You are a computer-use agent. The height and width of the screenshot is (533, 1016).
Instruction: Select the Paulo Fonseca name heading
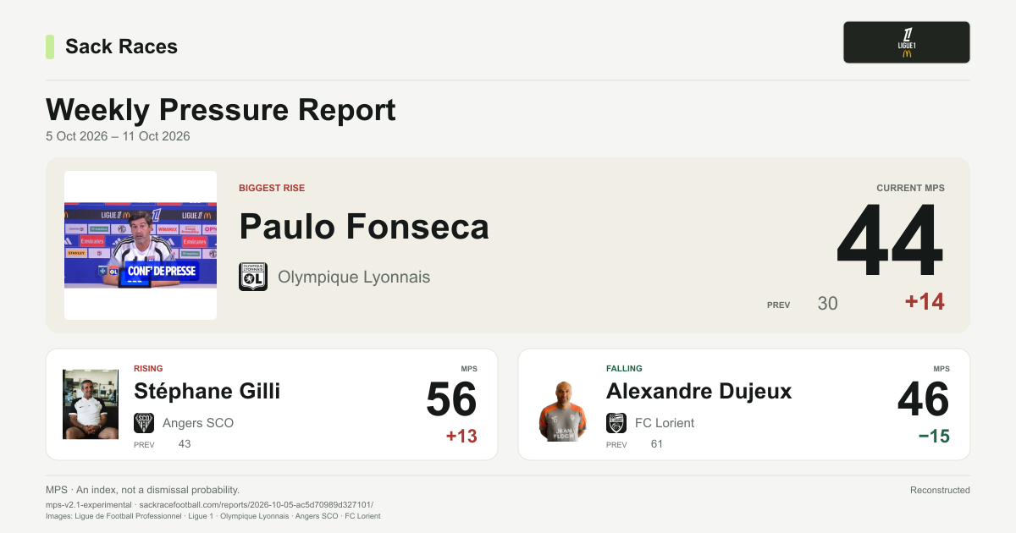(364, 227)
